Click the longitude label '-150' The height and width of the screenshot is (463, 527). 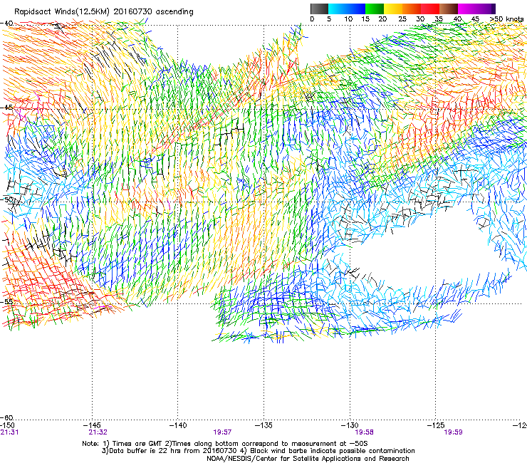tap(7, 425)
